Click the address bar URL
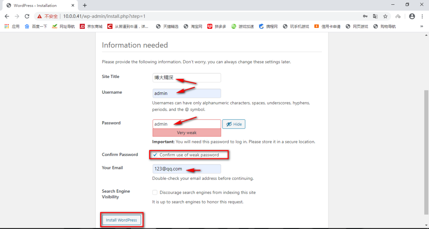This screenshot has width=429, height=229. 104,16
